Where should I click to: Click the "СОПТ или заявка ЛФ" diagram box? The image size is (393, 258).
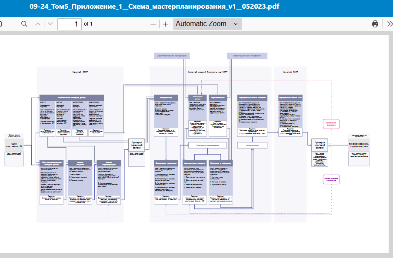click(14, 145)
